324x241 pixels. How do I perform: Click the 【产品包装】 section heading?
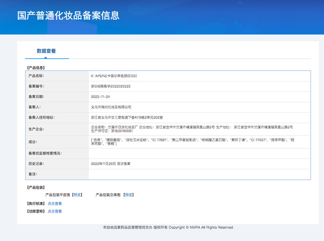pyautogui.click(x=36, y=188)
